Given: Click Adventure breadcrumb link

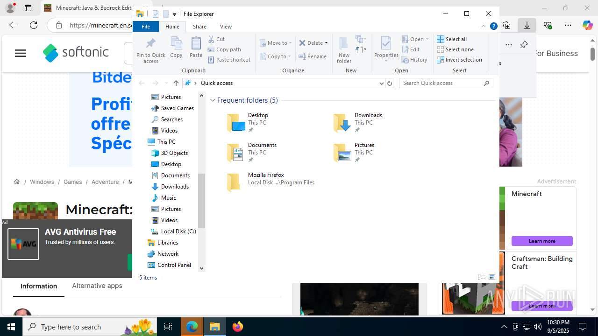Looking at the screenshot, I should pos(105,182).
